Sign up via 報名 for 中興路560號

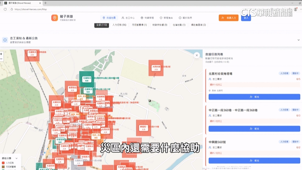254,161
